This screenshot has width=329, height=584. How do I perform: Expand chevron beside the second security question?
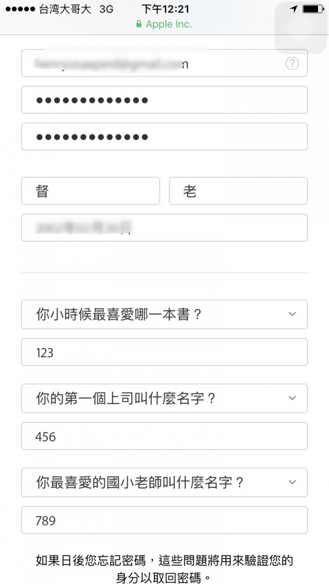[292, 398]
